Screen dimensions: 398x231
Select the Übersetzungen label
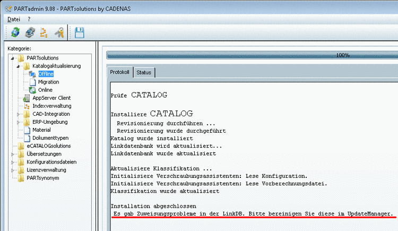coord(44,154)
